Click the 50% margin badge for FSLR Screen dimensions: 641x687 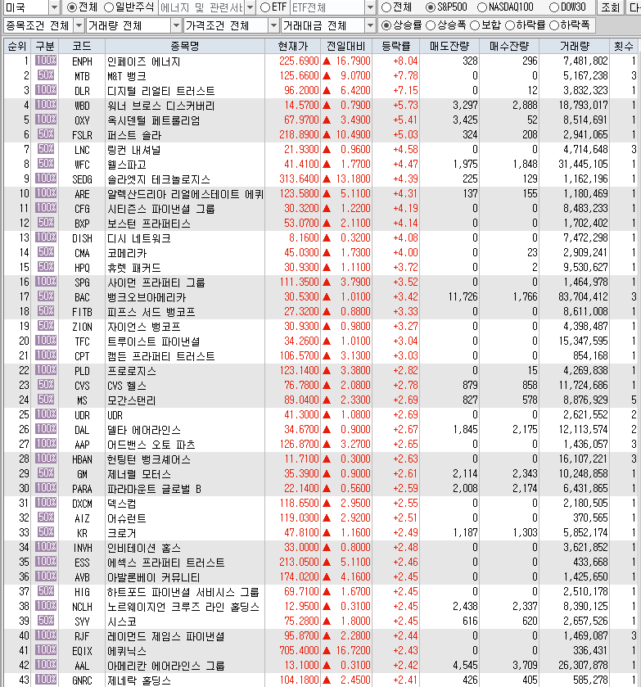tap(46, 134)
